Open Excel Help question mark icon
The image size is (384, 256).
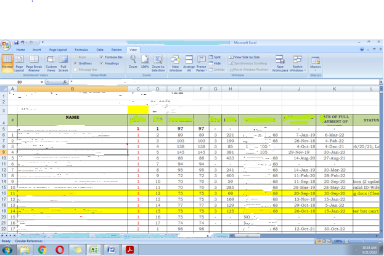point(362,49)
